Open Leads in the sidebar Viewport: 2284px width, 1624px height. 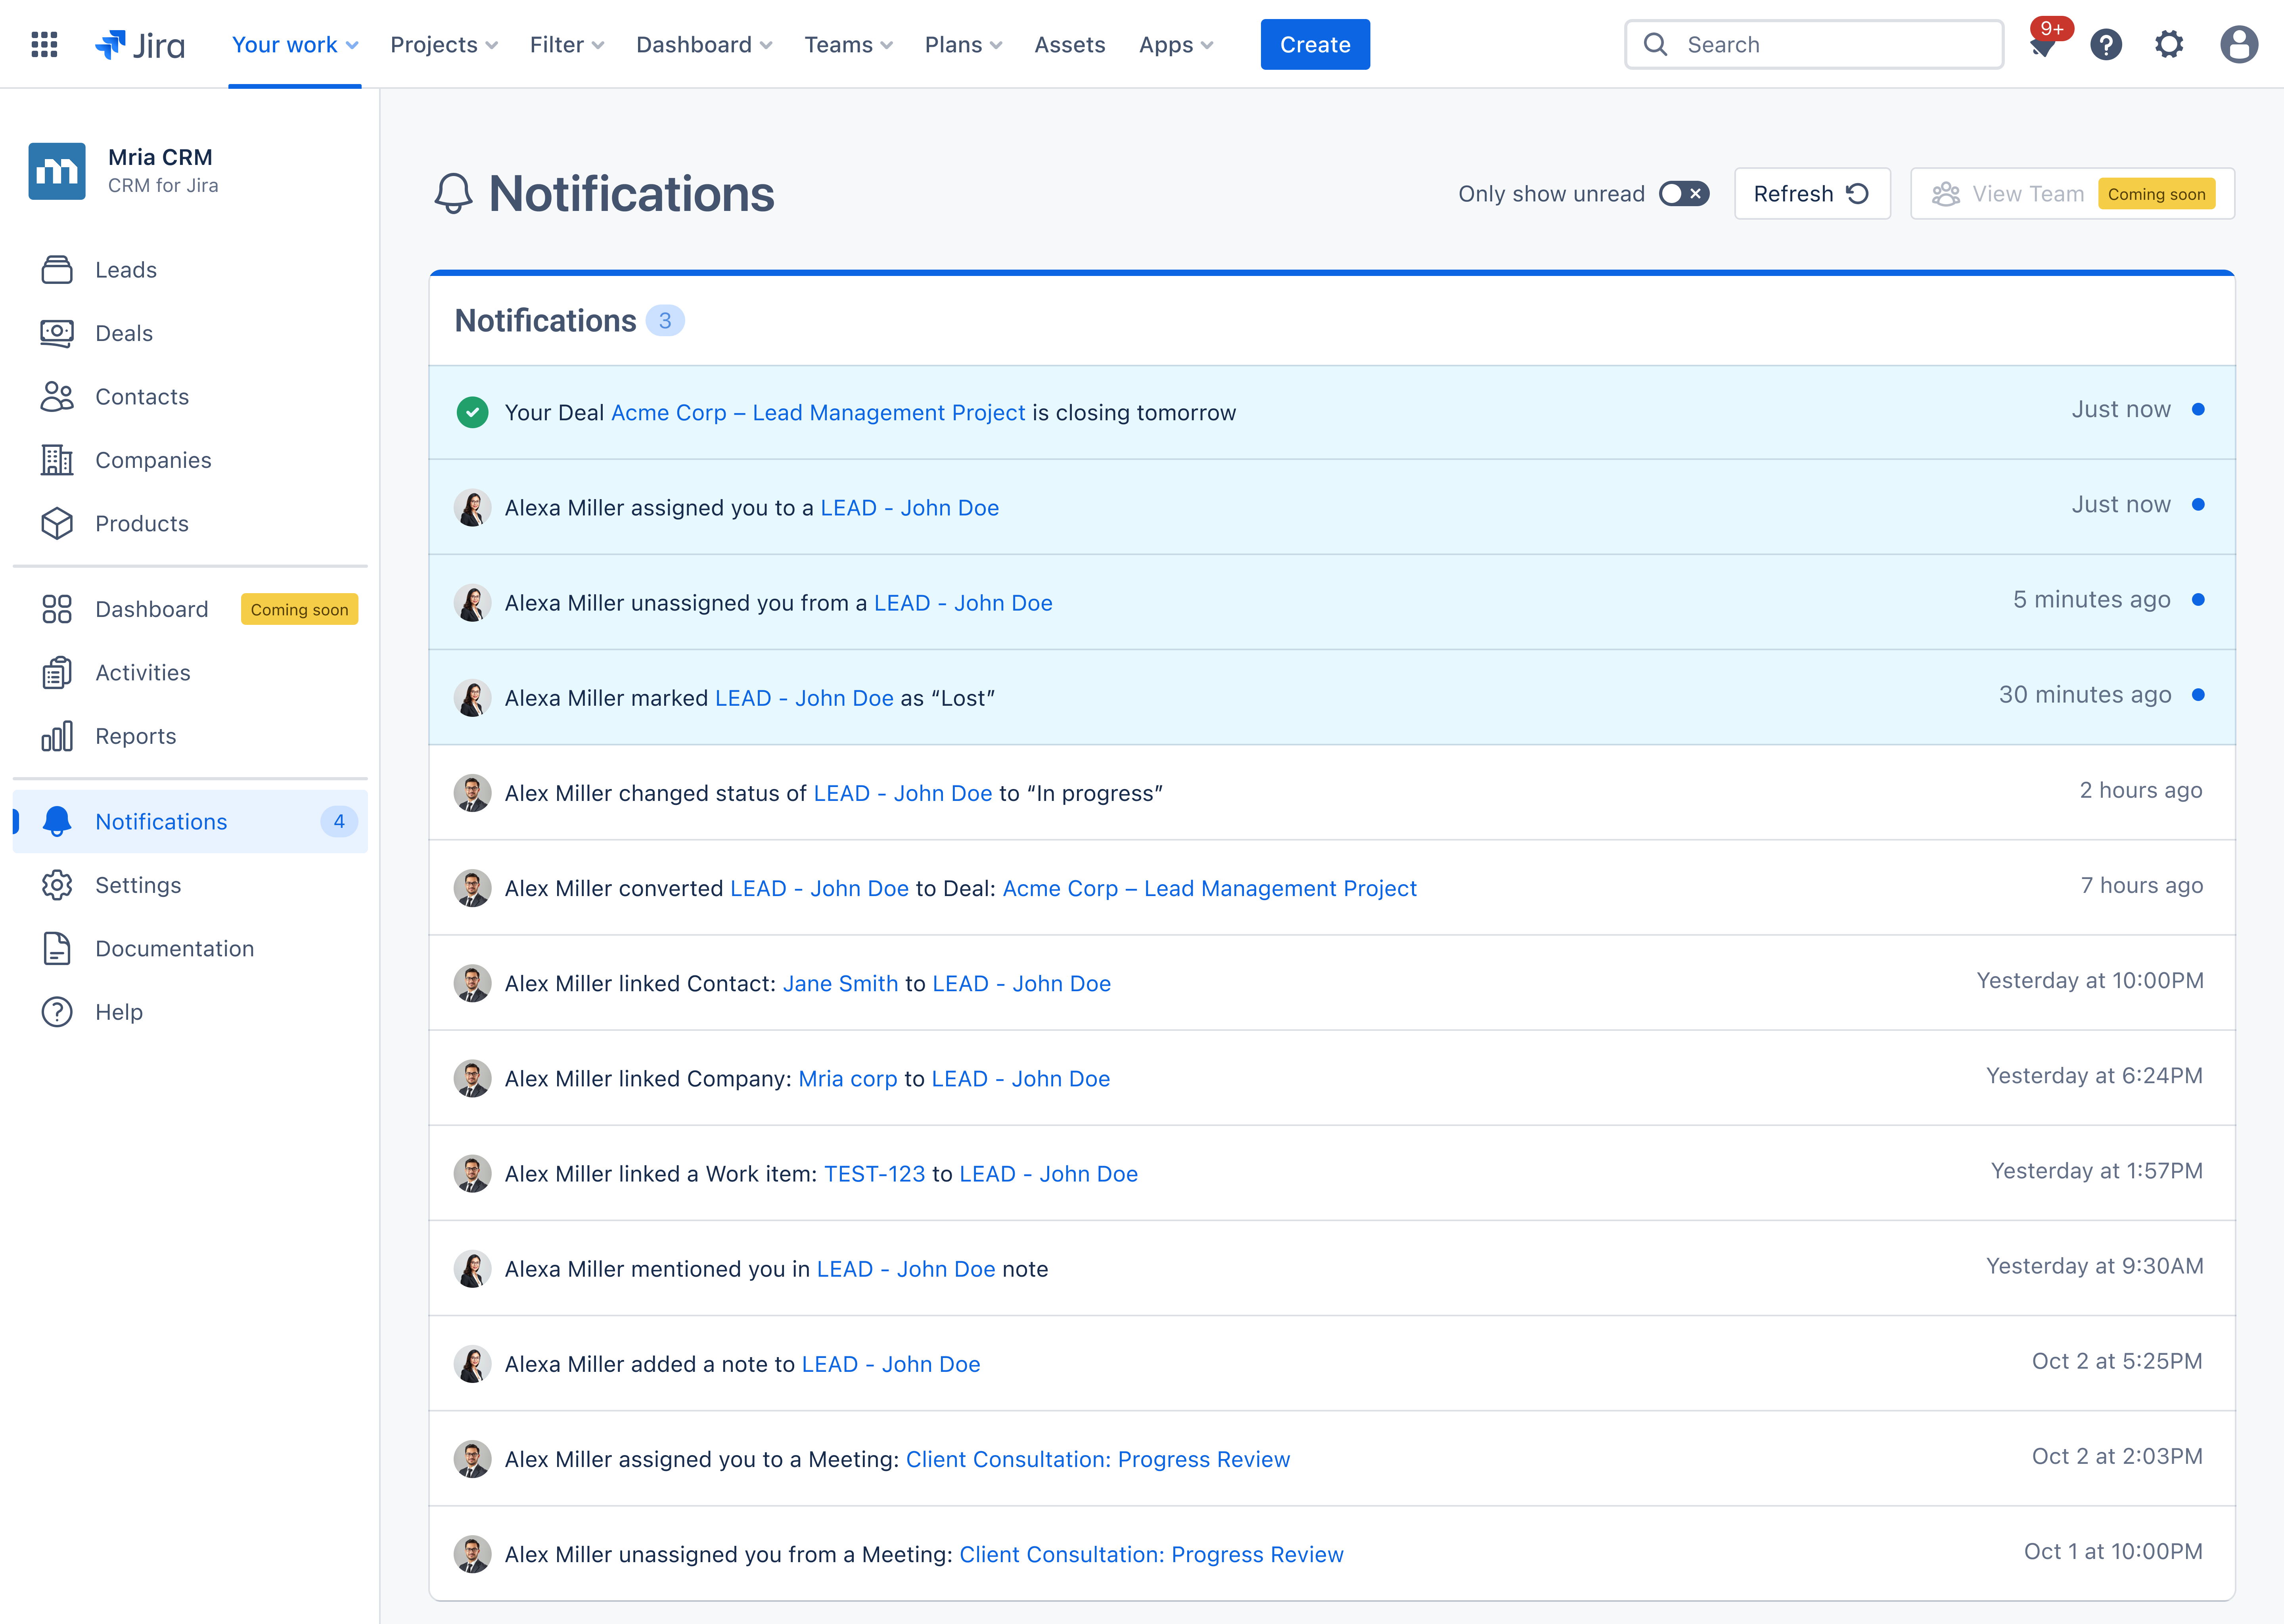point(190,270)
